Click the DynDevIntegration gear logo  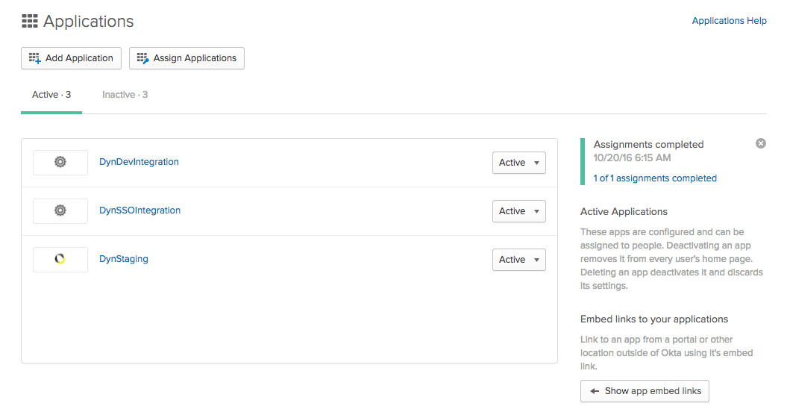click(60, 162)
